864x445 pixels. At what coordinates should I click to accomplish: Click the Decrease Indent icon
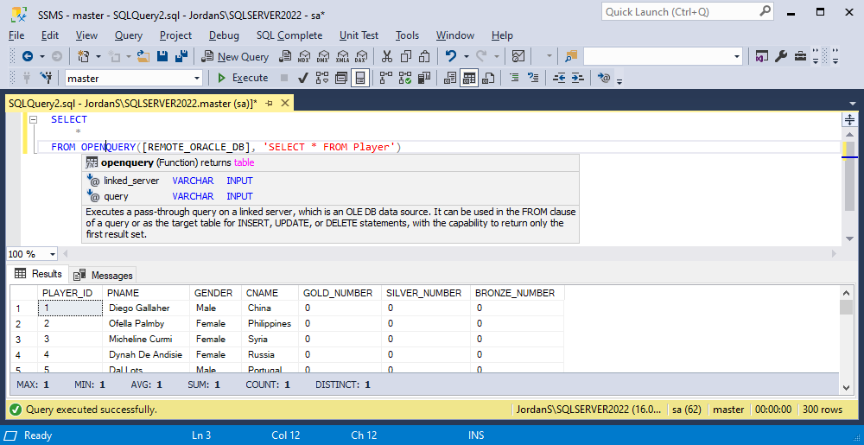point(559,79)
